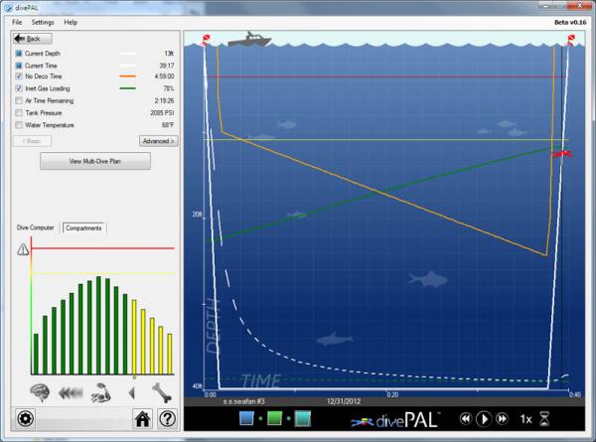The width and height of the screenshot is (596, 442).
Task: Click the blue square view icon
Action: pos(246,418)
